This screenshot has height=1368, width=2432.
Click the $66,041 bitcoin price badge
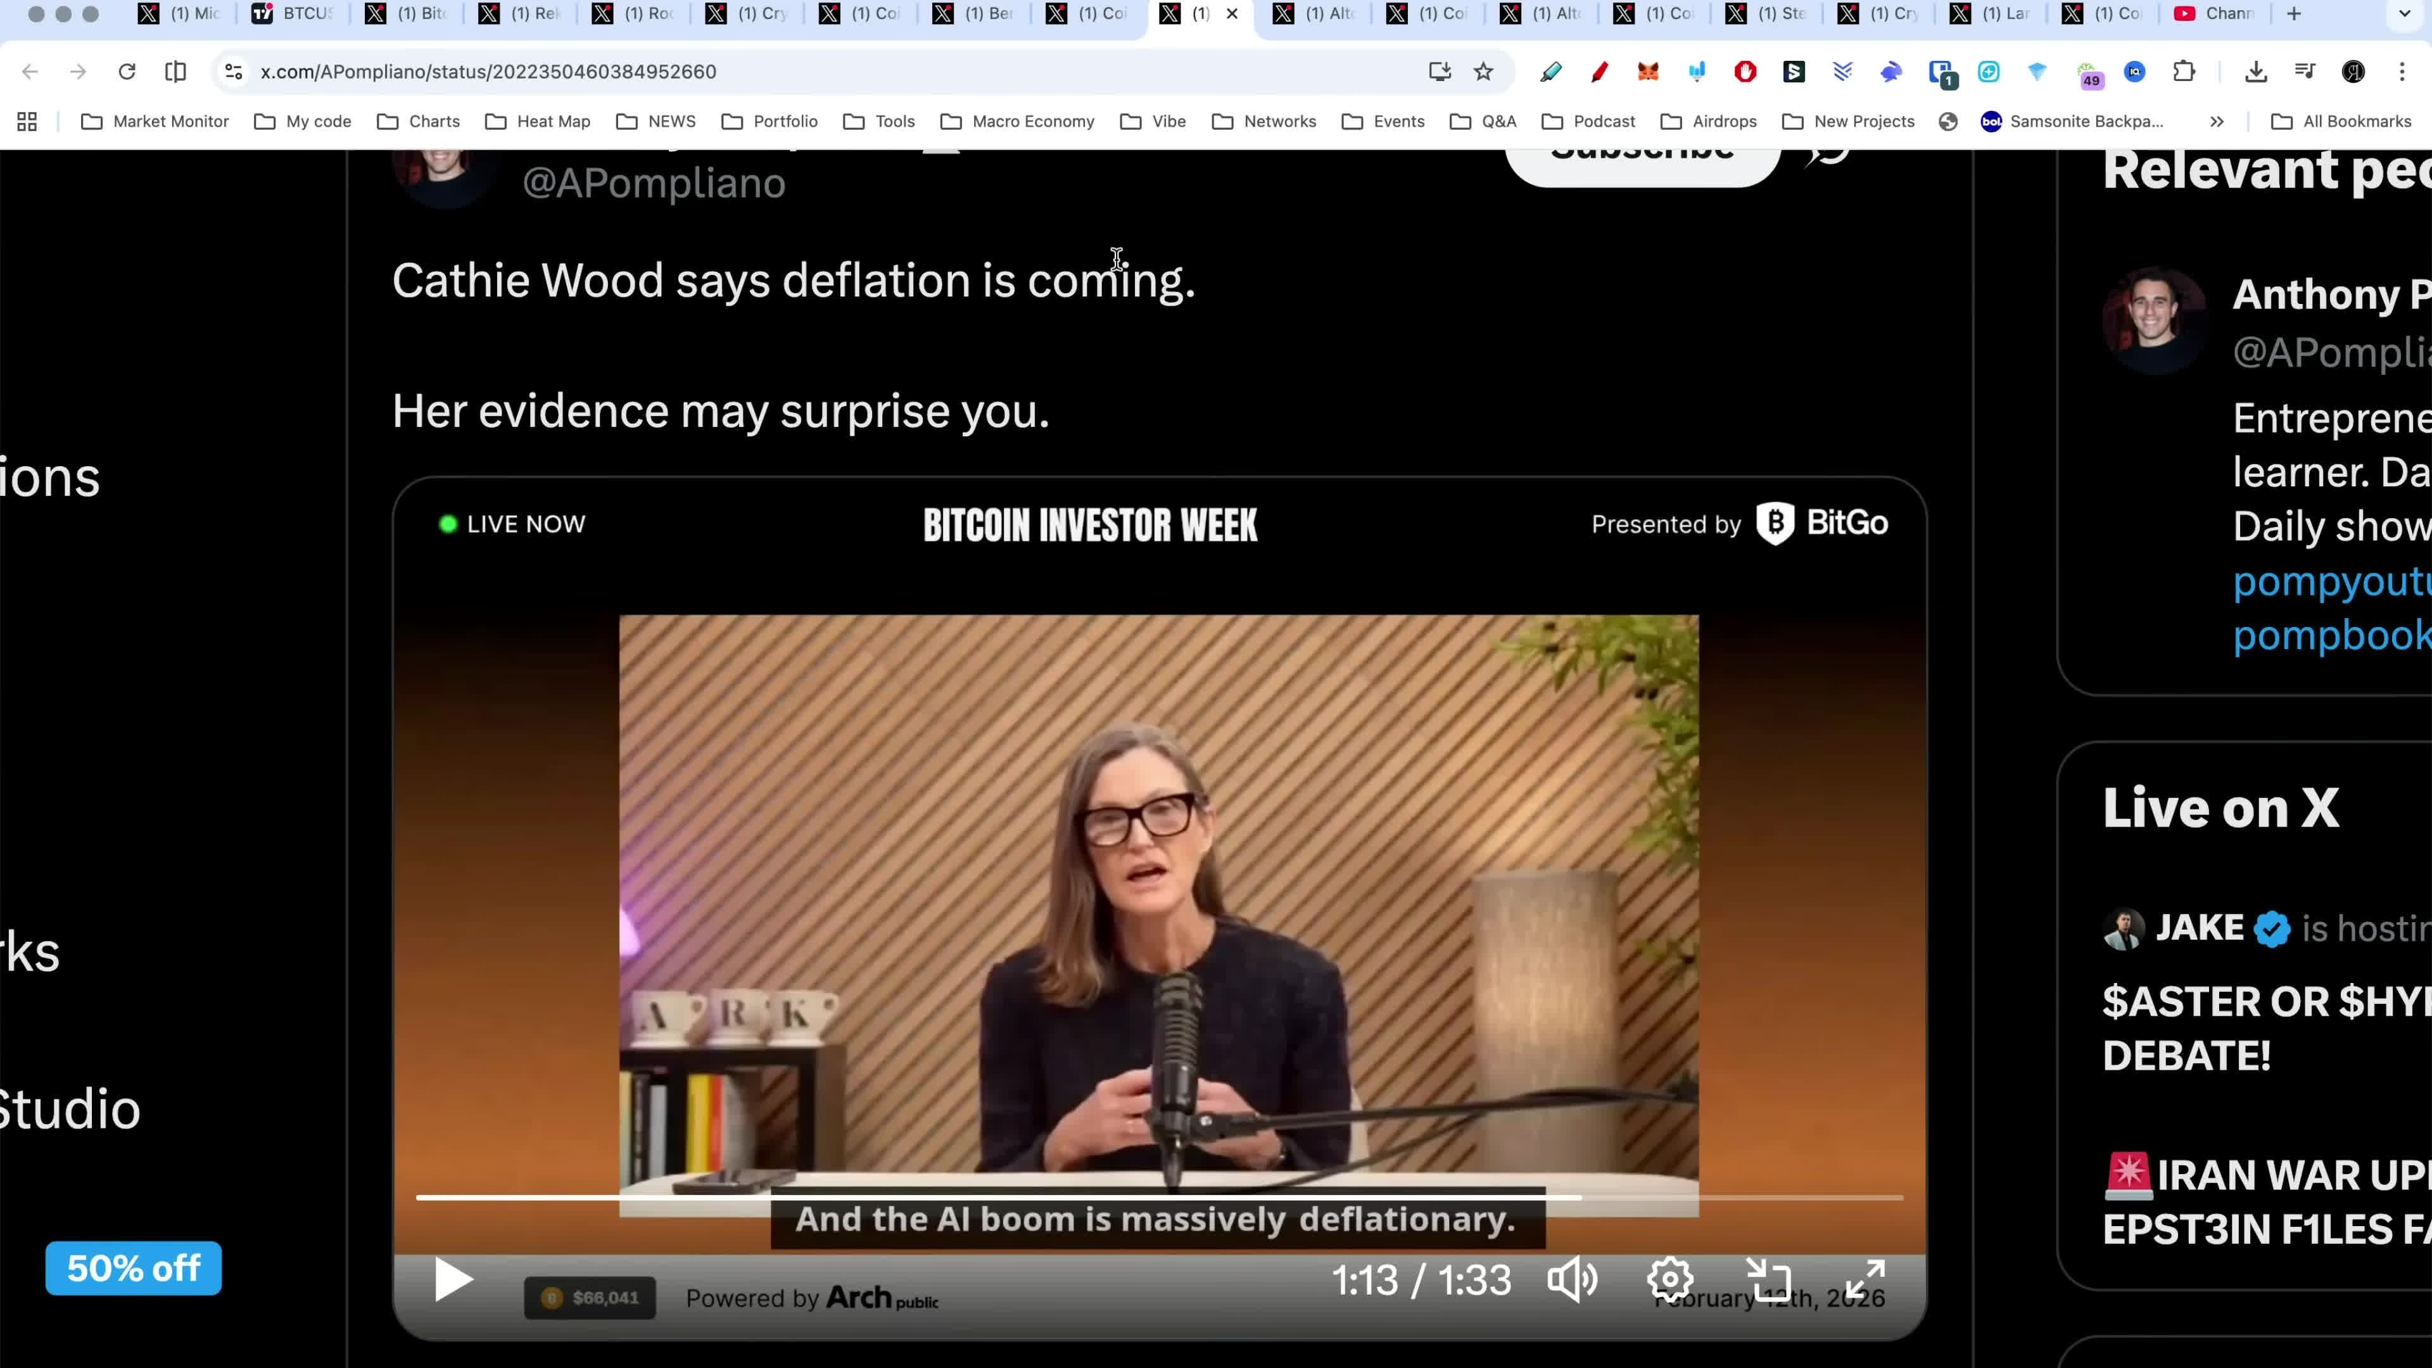590,1298
